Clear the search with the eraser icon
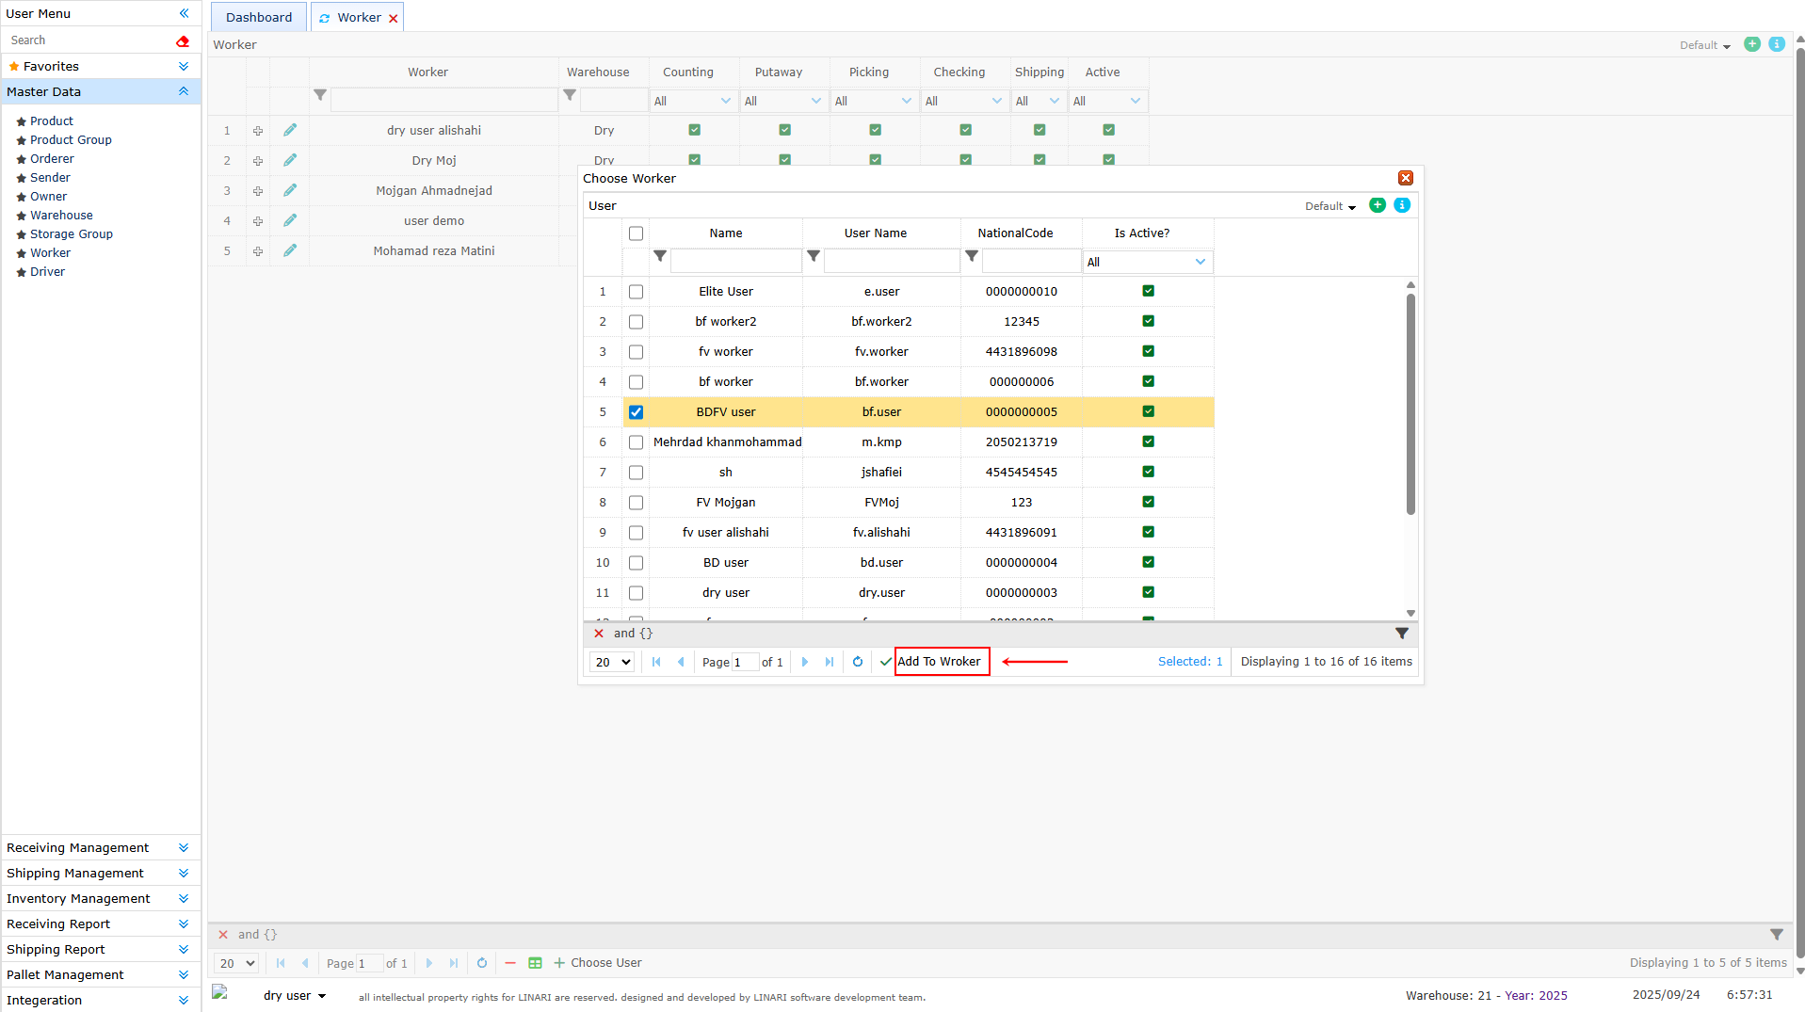Viewport: 1805px width, 1012px height. pyautogui.click(x=183, y=40)
